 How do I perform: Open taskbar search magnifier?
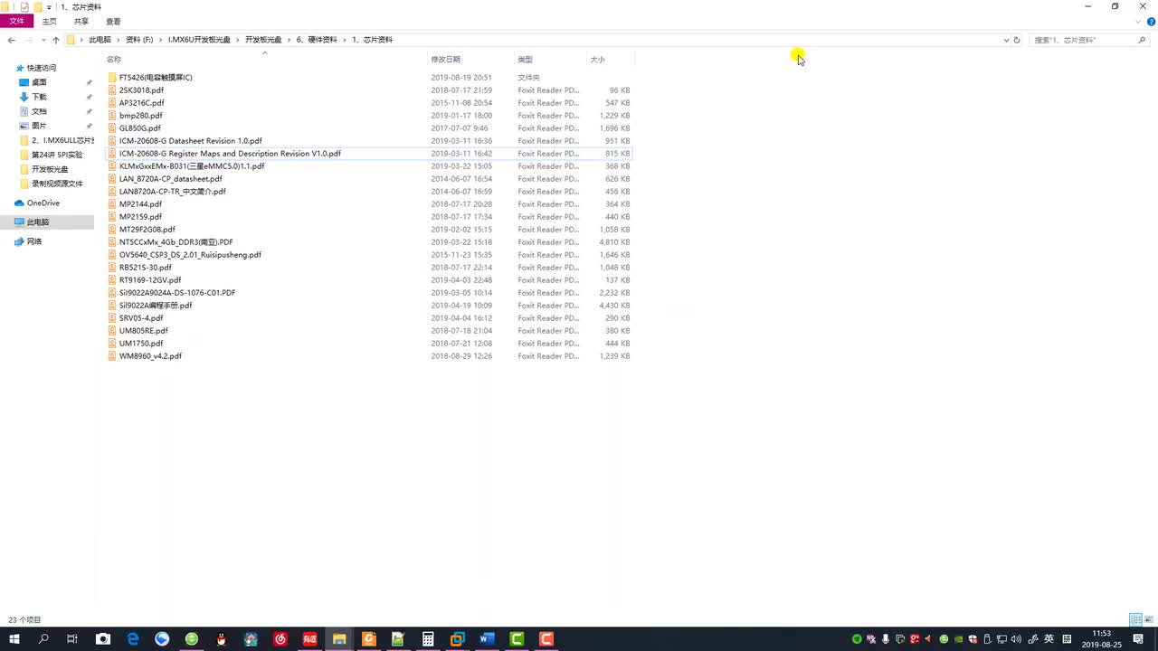tap(43, 639)
